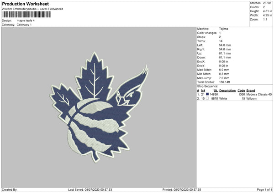The height and width of the screenshot is (193, 274).
Task: Click the max stitch value '6.9 mm'
Action: point(224,70)
